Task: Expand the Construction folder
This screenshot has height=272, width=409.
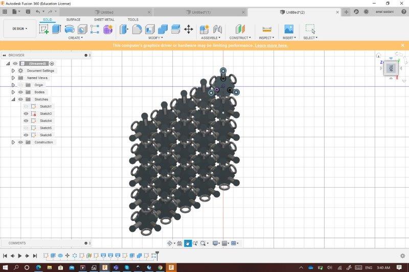Action: 13,142
